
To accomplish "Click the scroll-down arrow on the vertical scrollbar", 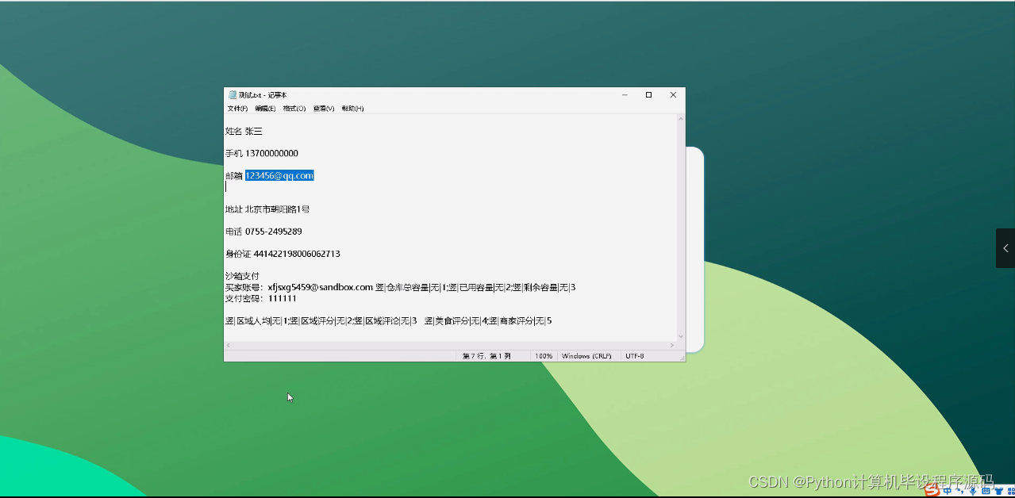I will pyautogui.click(x=680, y=335).
